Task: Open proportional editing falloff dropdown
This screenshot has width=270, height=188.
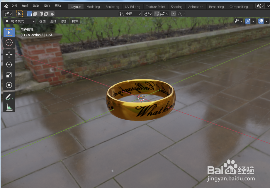Action: coord(181,14)
